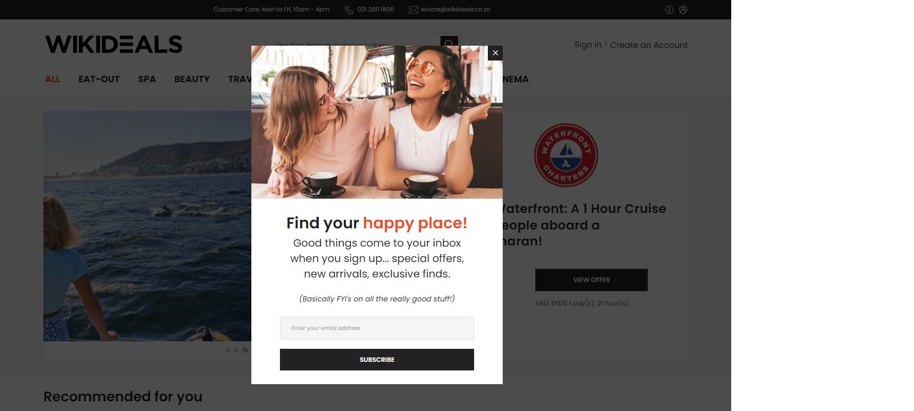Open the EAT-OUT category

(99, 79)
